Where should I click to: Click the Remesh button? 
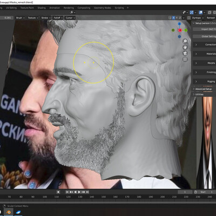point(211,18)
